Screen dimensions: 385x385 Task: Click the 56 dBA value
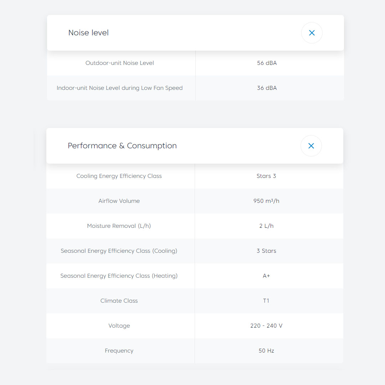click(x=267, y=63)
